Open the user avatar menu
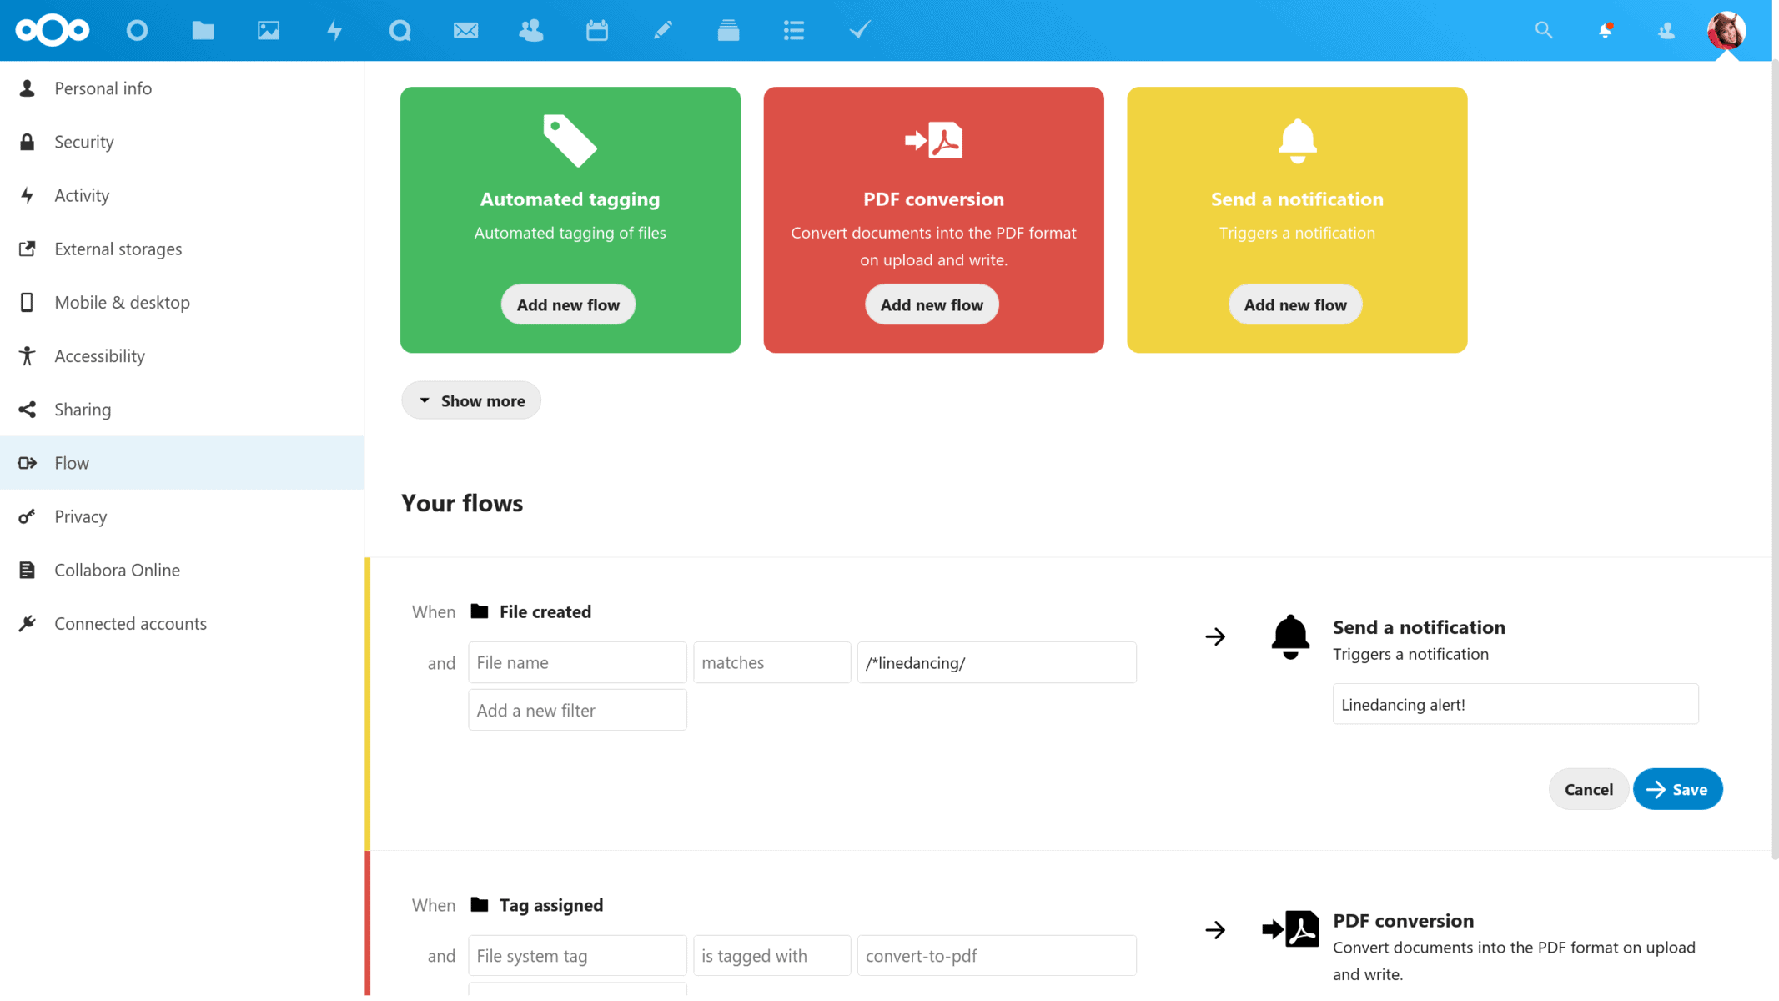Image resolution: width=1779 pixels, height=1001 pixels. point(1726,31)
